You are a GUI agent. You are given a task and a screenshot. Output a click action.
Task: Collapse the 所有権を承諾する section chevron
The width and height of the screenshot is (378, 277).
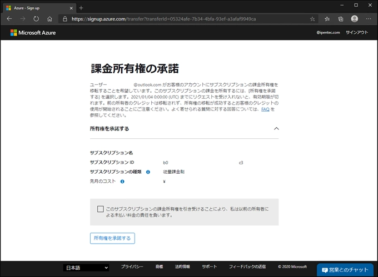(276, 129)
